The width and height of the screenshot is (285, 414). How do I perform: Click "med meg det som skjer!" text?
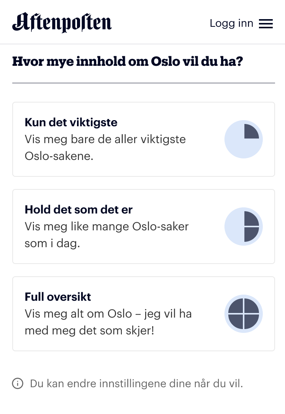89,331
